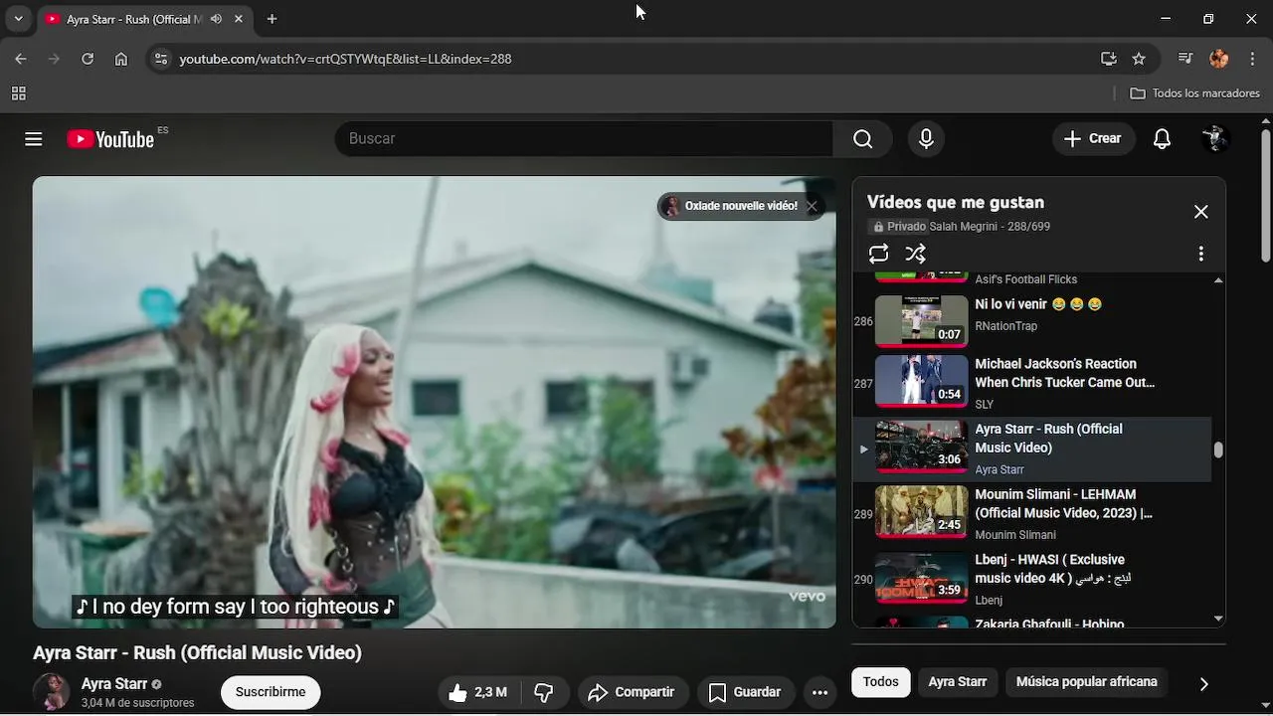This screenshot has width=1273, height=716.
Task: Play Michael Jackson's Reaction playlist video
Action: (1032, 384)
